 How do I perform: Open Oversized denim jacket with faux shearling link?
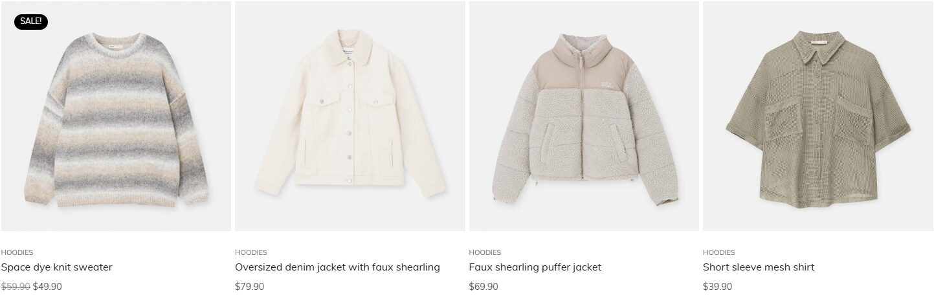(337, 267)
